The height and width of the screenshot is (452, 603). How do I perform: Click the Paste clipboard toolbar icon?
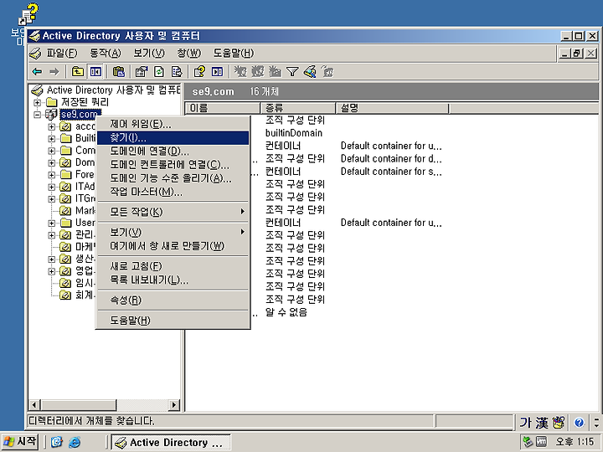(x=119, y=71)
